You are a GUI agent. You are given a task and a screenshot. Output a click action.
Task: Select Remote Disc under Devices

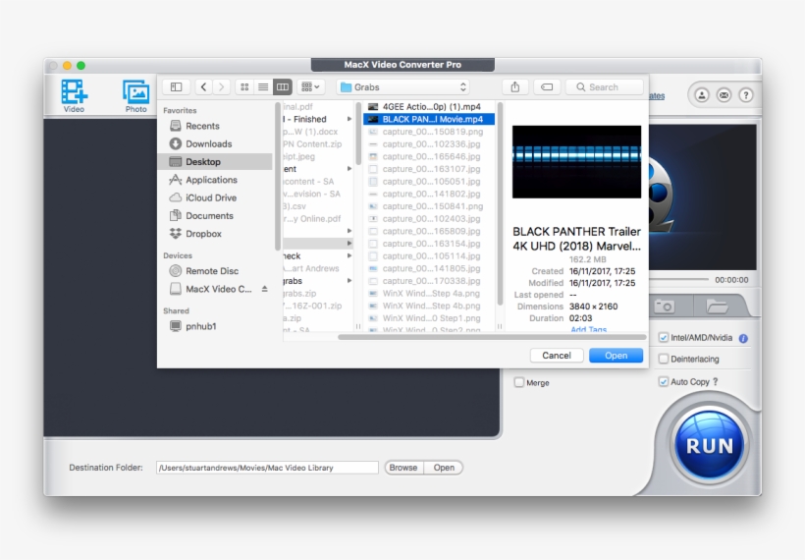click(216, 271)
